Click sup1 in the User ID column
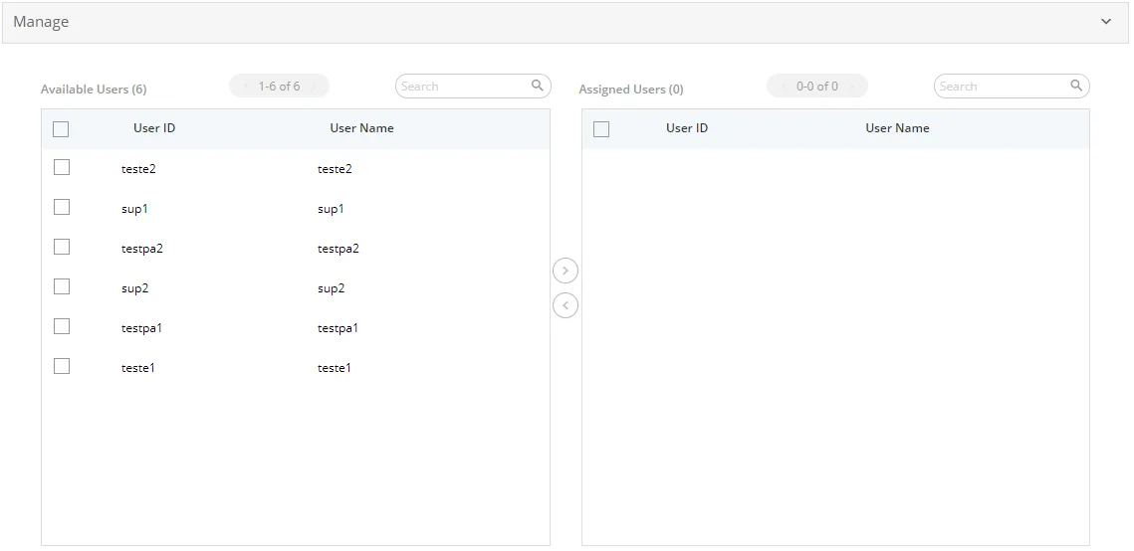Screen dimensions: 1134x551 coord(134,210)
